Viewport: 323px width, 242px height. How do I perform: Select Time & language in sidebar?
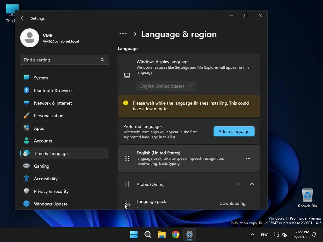pos(64,153)
